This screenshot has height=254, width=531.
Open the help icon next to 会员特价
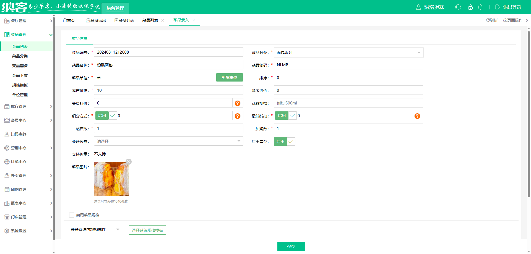[x=238, y=103]
